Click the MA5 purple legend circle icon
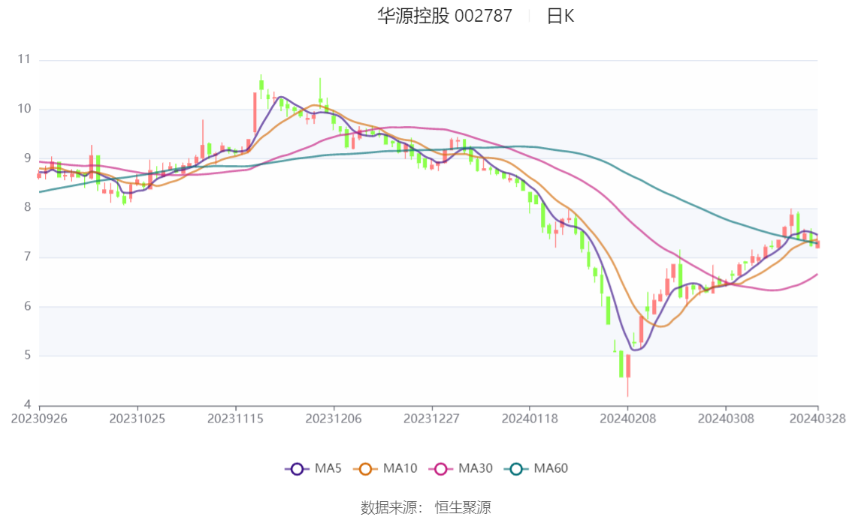Image resolution: width=852 pixels, height=517 pixels. point(297,469)
